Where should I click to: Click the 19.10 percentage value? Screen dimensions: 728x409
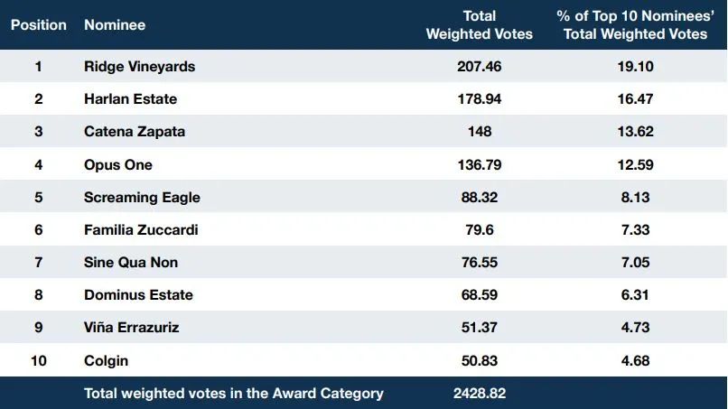click(635, 67)
